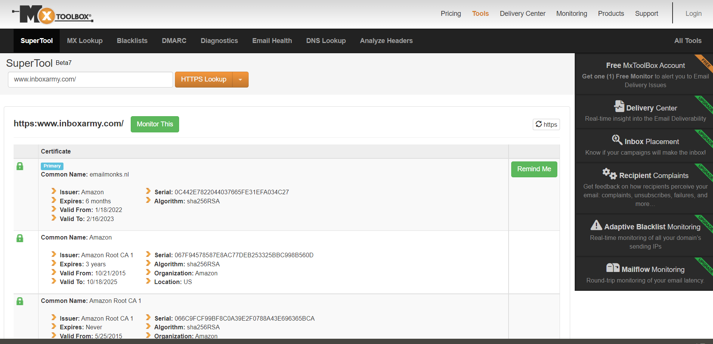713x344 pixels.
Task: Click the lock icon next to the Amazon certificate
Action: [x=20, y=238]
